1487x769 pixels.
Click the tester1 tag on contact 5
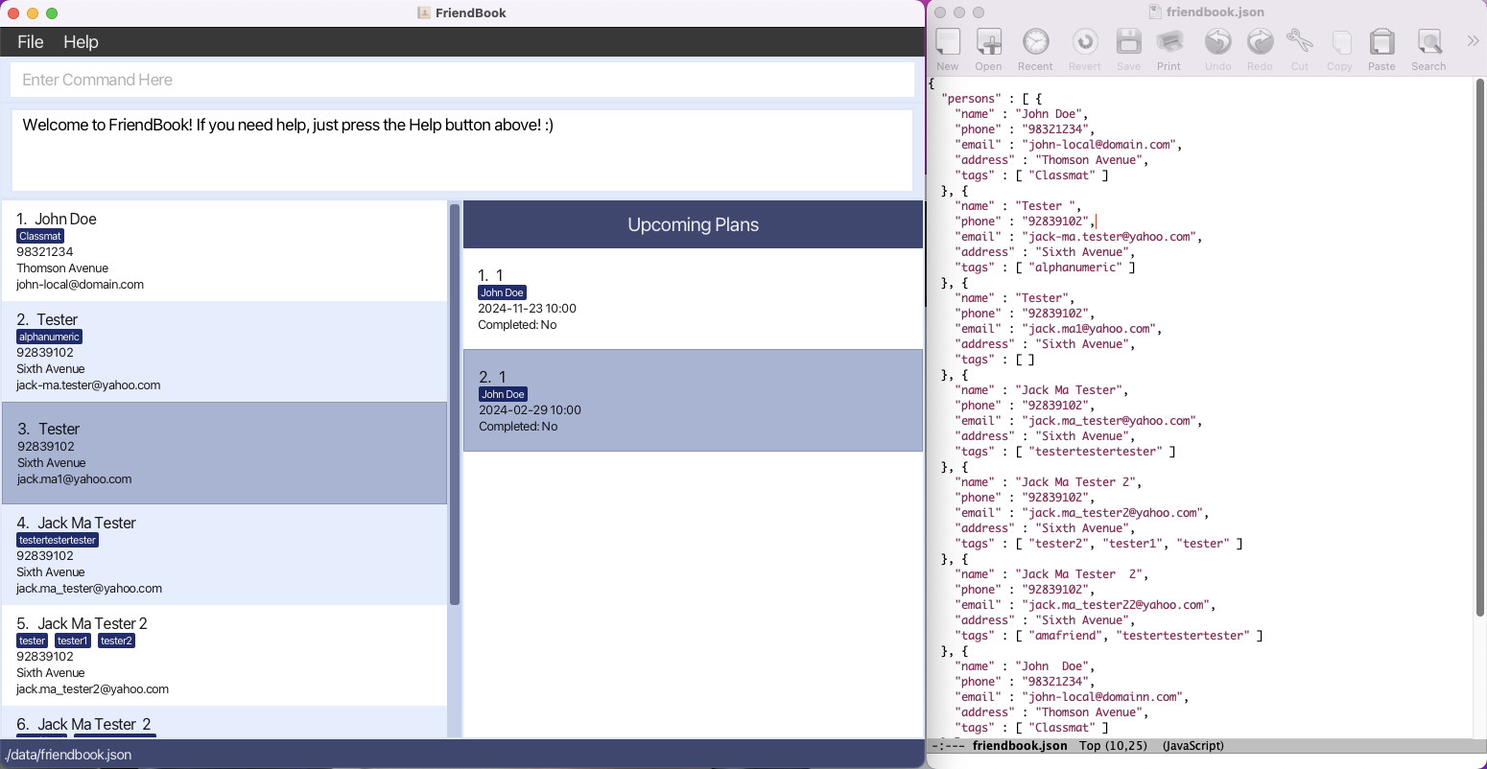coord(72,641)
